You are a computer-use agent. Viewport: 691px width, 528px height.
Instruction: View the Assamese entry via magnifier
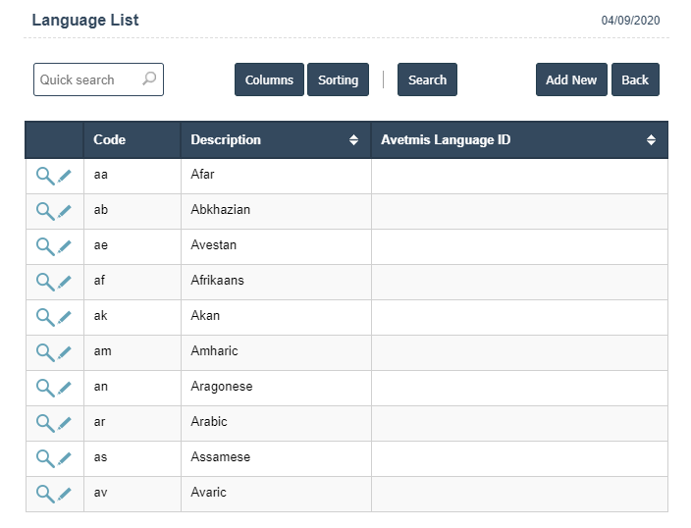click(44, 458)
